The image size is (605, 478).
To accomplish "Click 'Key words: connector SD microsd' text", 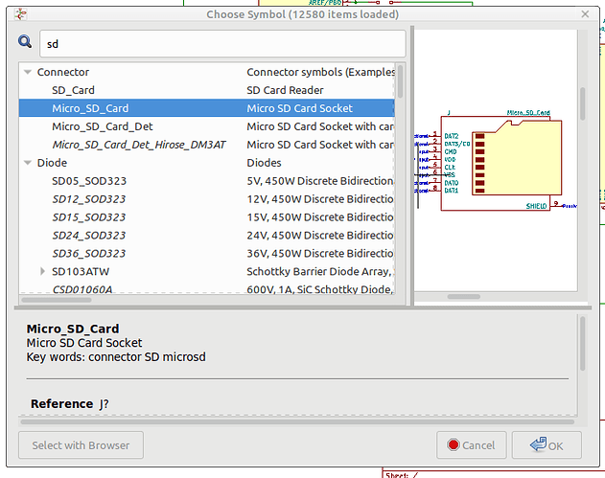I will pos(116,357).
